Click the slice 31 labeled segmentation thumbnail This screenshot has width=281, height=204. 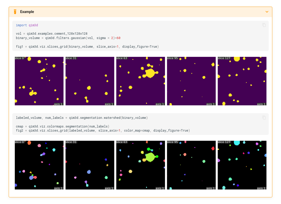[90, 165]
